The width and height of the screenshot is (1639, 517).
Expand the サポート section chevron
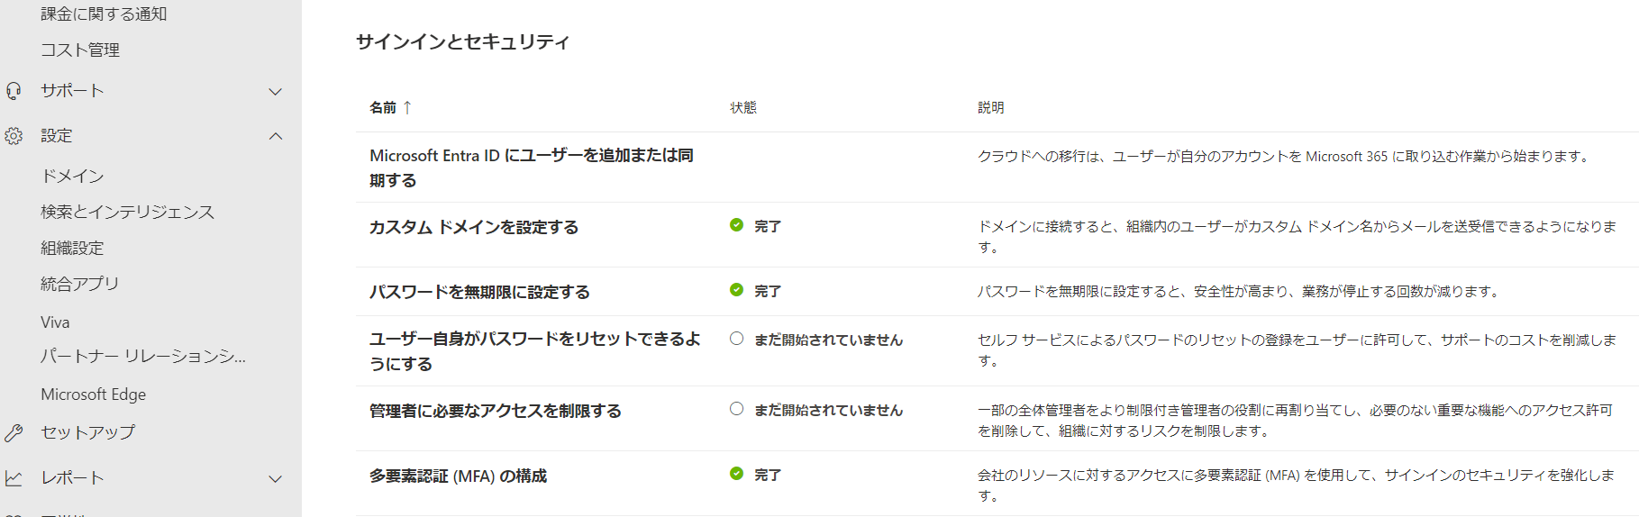(x=276, y=92)
